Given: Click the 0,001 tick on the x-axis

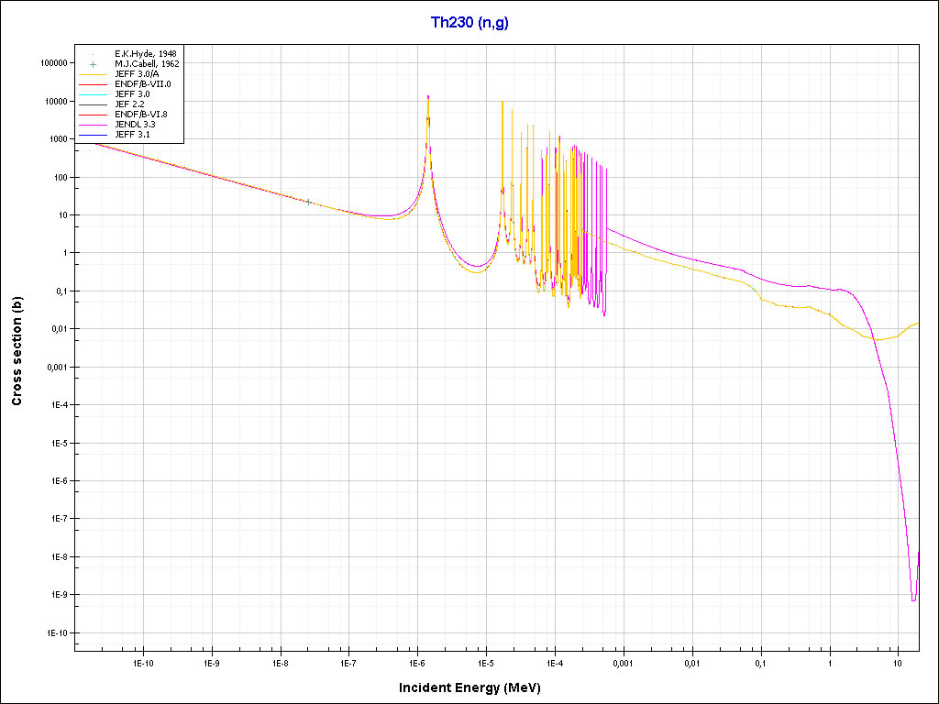Looking at the screenshot, I should tap(623, 662).
